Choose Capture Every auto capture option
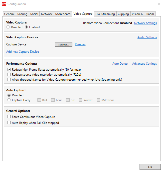163x172 pixels. [9, 100]
